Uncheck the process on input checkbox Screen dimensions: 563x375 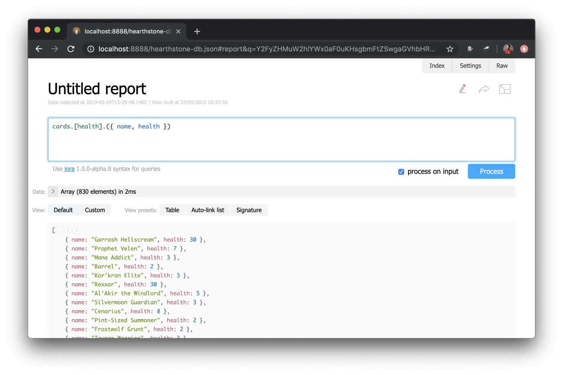[401, 172]
